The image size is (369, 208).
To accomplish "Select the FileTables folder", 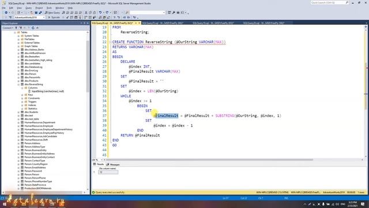I will 29,39.
